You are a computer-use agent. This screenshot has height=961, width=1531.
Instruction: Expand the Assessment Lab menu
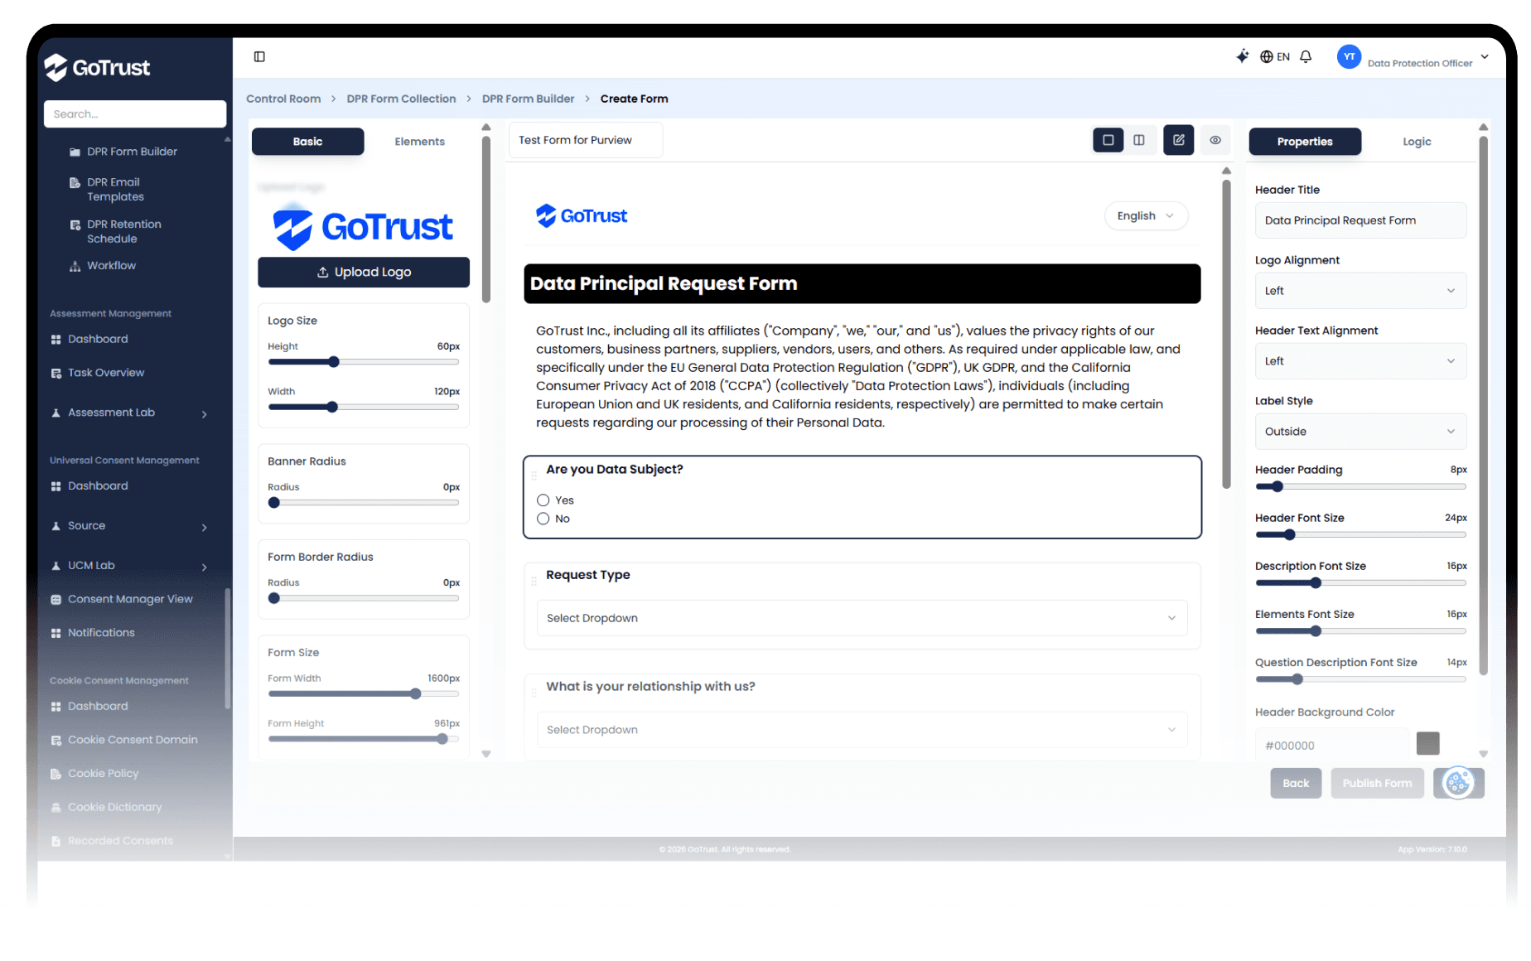point(205,414)
